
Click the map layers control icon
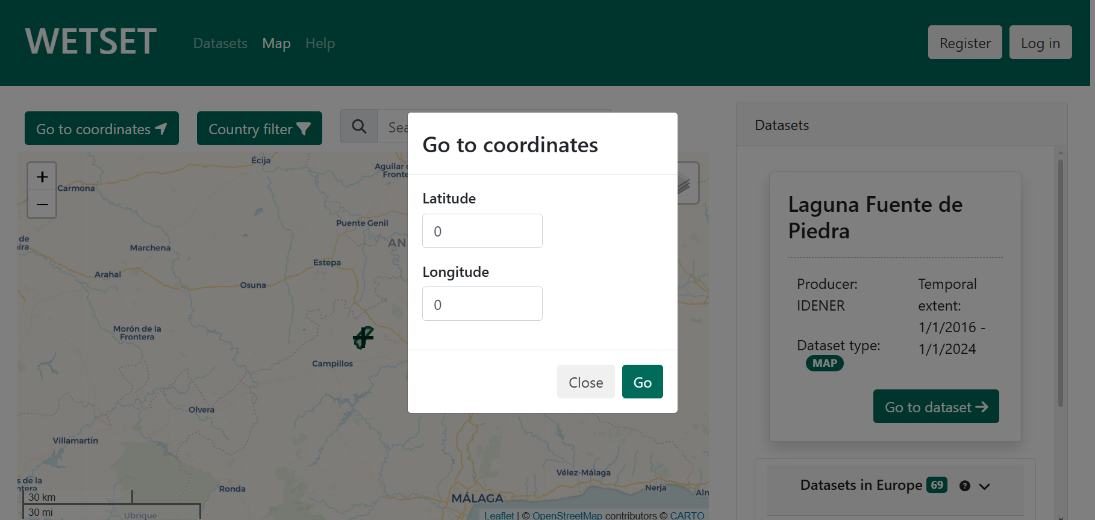(x=687, y=184)
